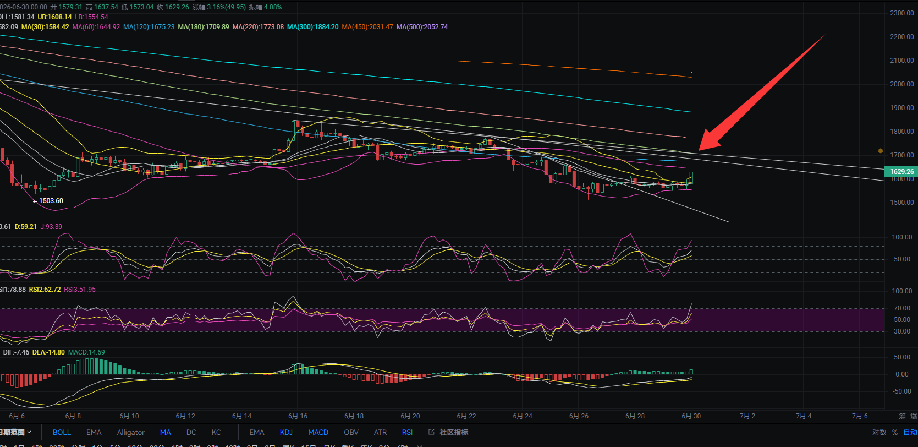Enable the DC channel indicator
The width and height of the screenshot is (918, 447).
(x=191, y=432)
